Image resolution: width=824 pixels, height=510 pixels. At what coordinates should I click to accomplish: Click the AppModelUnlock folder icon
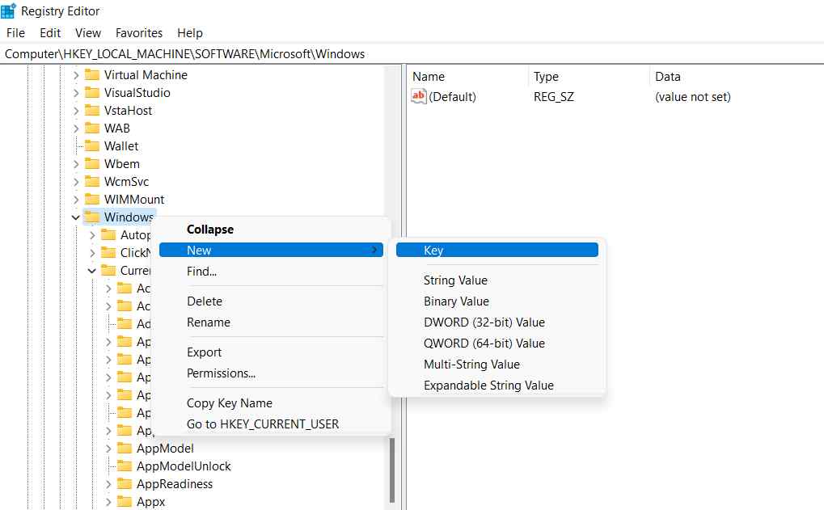click(125, 466)
